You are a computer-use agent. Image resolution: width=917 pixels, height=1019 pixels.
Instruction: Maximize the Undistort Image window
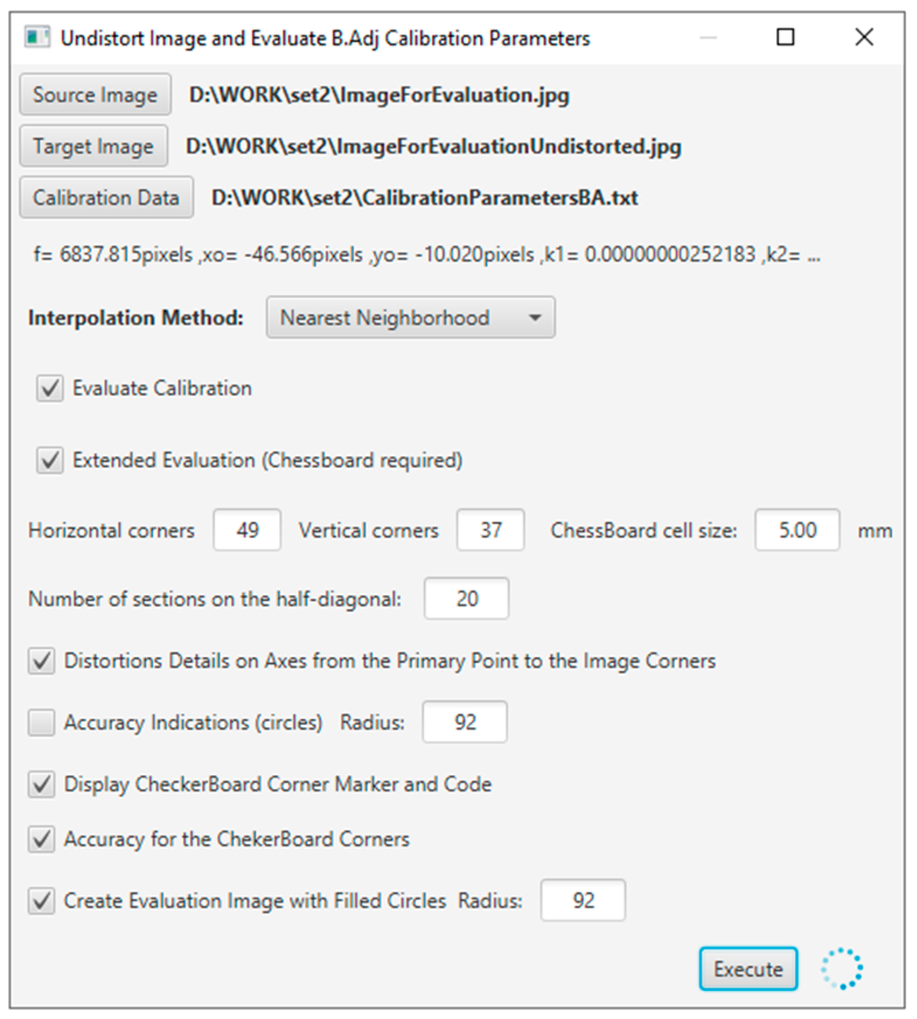click(785, 37)
